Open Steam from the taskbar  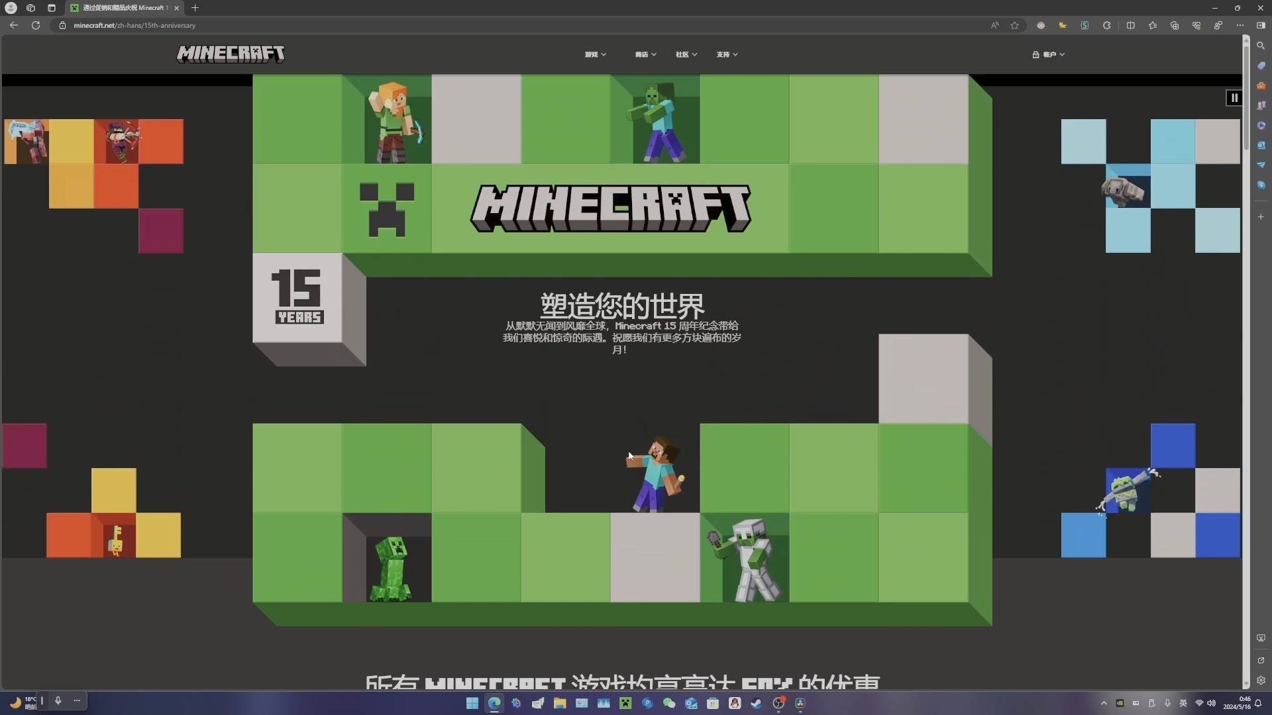[757, 703]
